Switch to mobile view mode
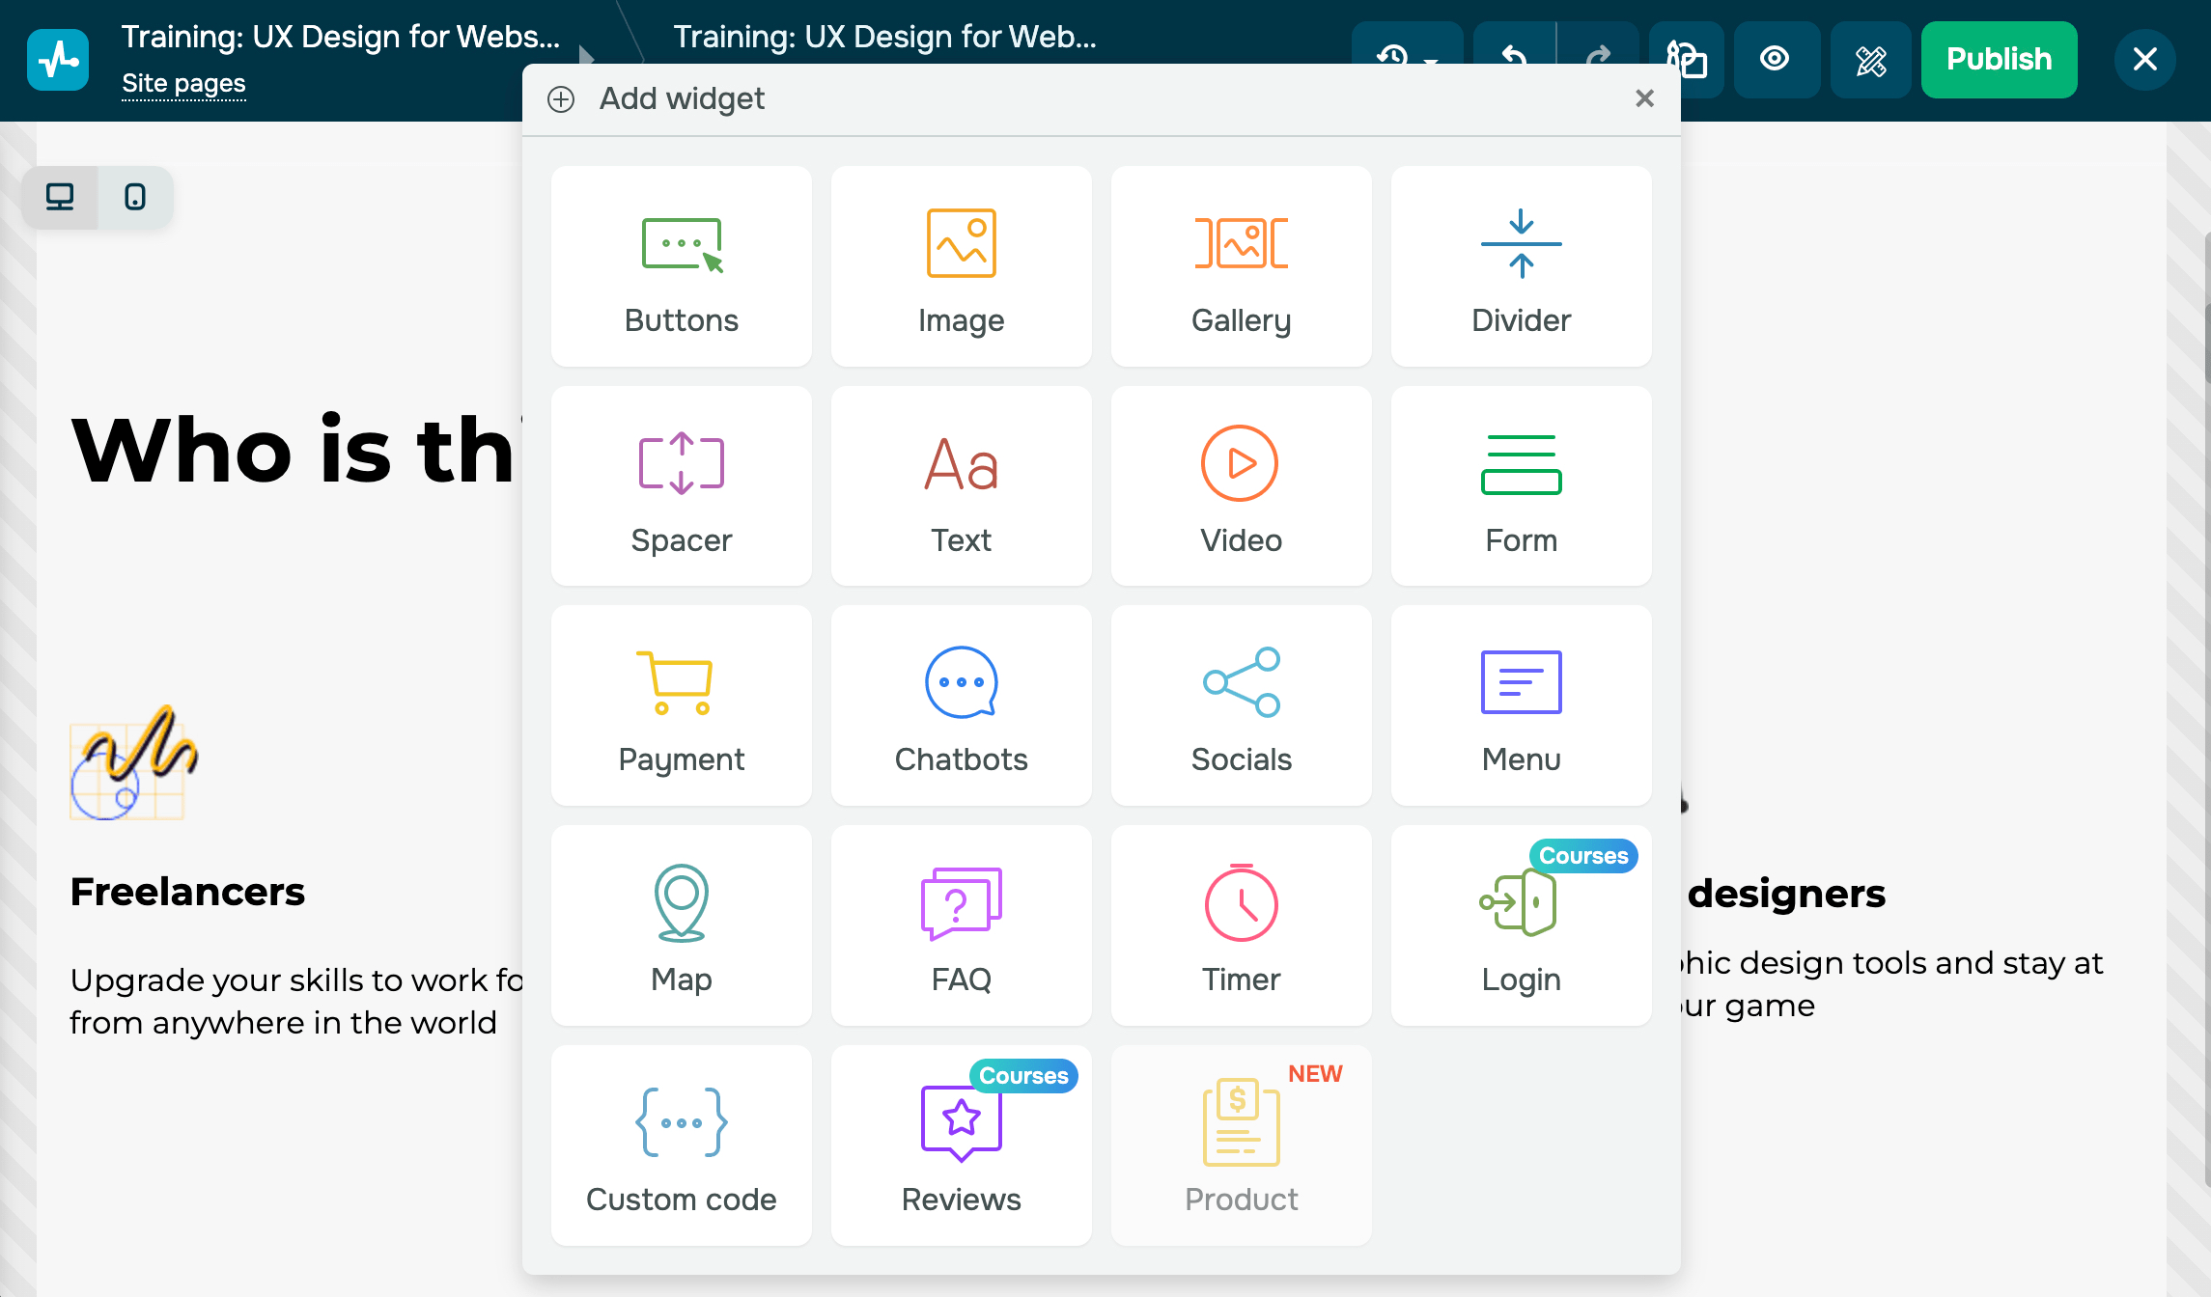 [135, 197]
